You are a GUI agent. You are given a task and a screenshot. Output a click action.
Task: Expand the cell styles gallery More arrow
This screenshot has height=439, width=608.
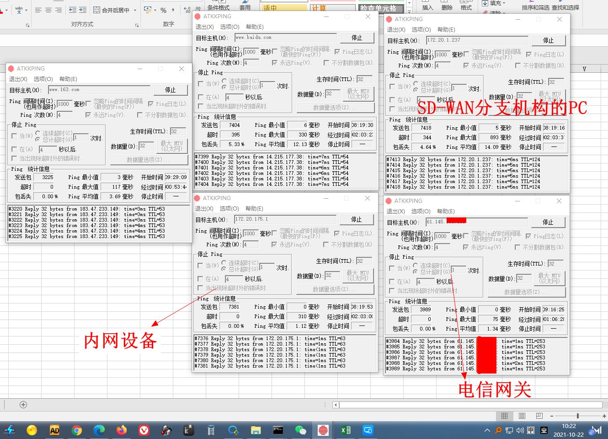coord(409,11)
